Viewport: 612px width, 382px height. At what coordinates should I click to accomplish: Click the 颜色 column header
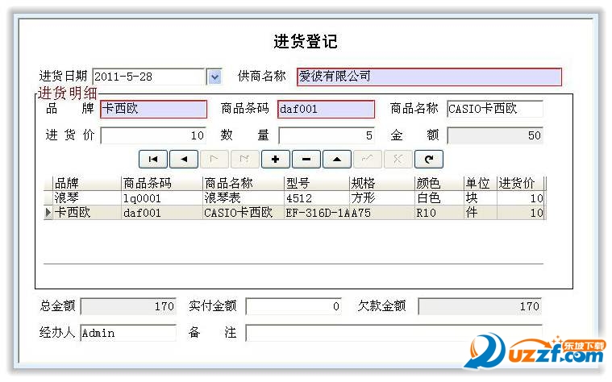coord(439,183)
